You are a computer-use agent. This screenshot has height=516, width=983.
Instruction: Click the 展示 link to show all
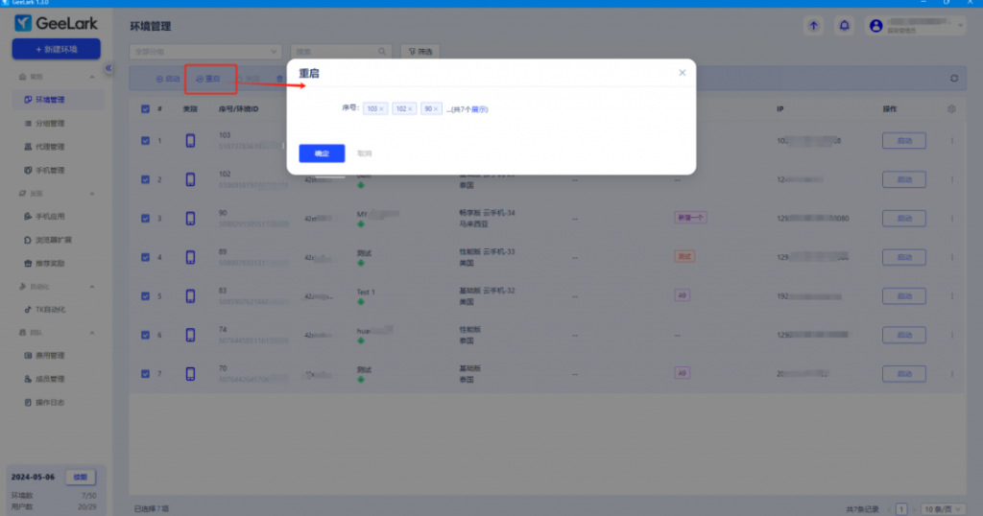pyautogui.click(x=480, y=109)
